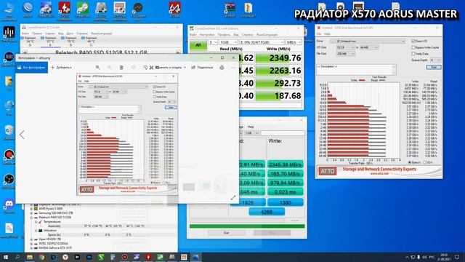Open I/O Size 64 MB dropdown in ATTO
Screen dimensions: 465x262
pos(369,47)
